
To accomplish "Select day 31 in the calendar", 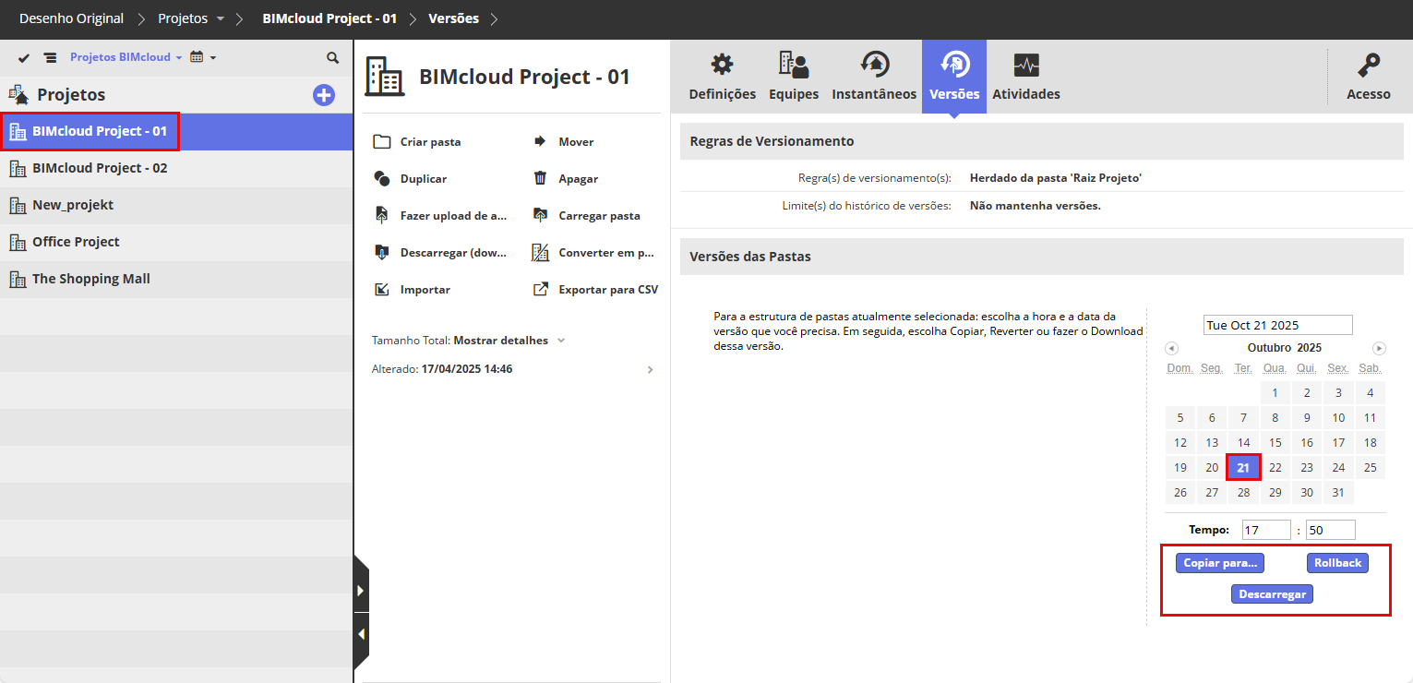I will [x=1338, y=492].
